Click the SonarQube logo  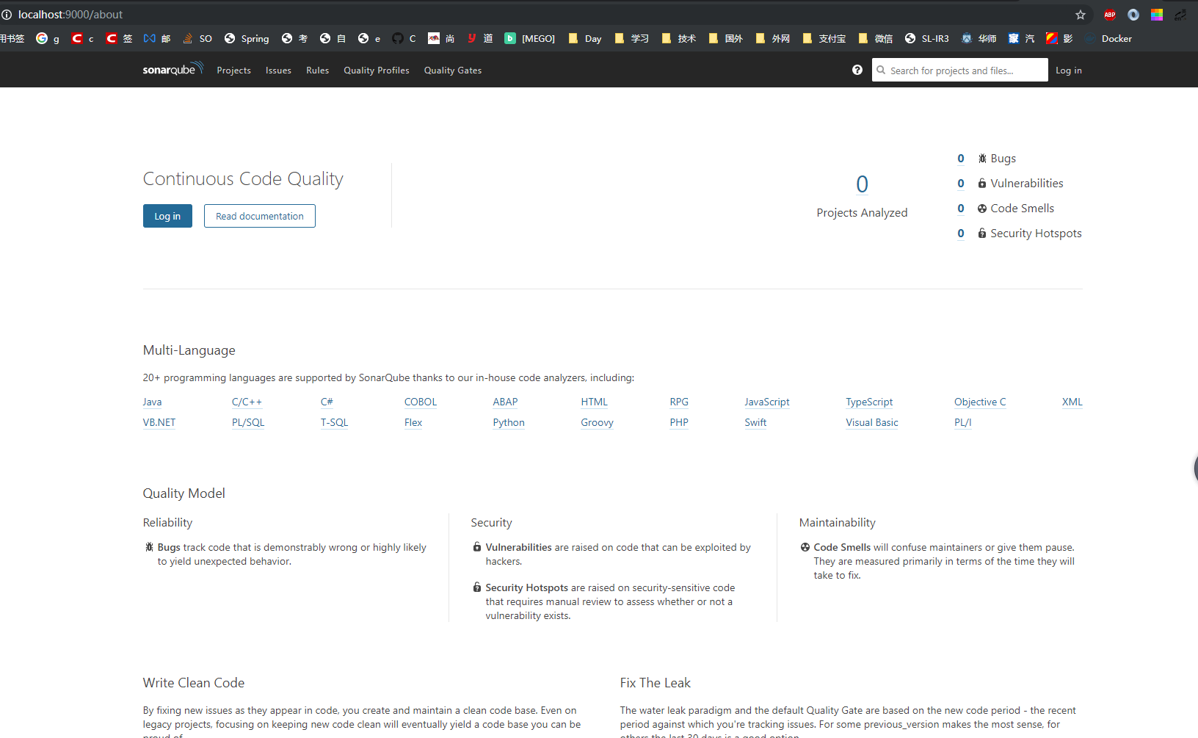coord(173,69)
